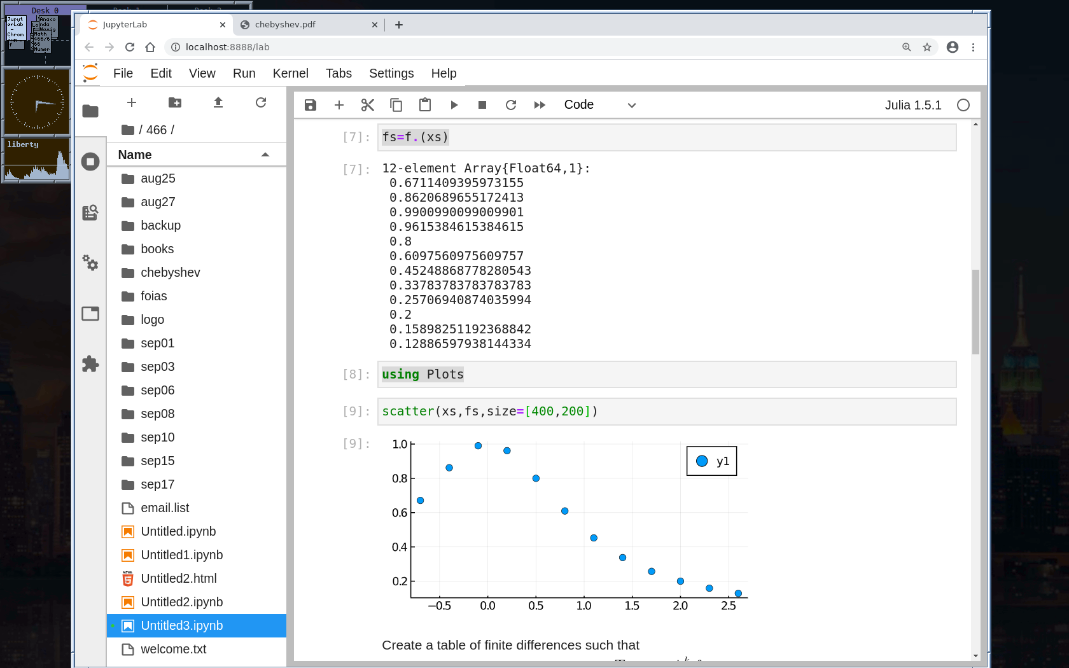1069x668 pixels.
Task: Open the Running Terminals and Kernels sidebar panel
Action: [x=90, y=162]
